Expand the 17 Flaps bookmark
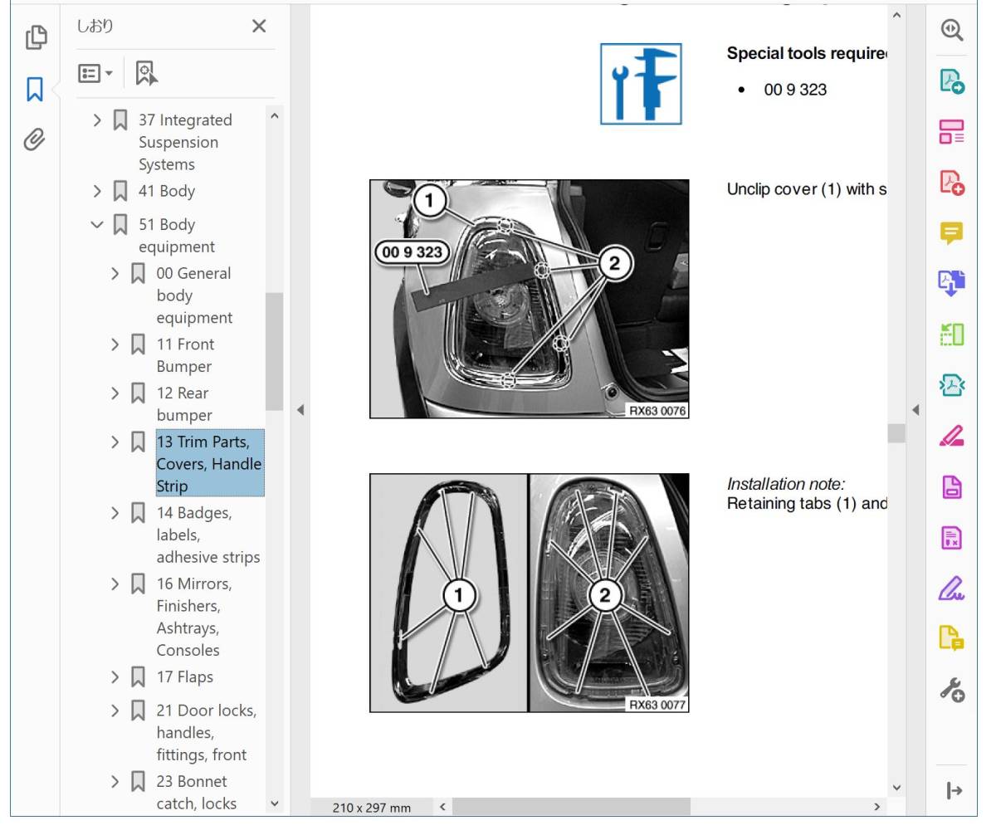Screen dimensions: 996x835 (x=115, y=676)
